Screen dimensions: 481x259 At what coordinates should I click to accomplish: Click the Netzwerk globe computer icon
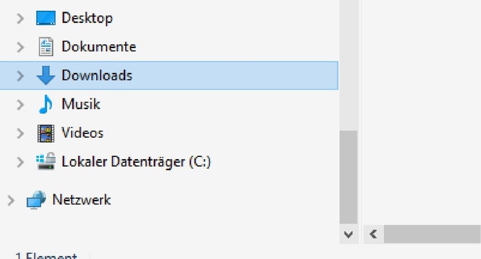pos(36,200)
